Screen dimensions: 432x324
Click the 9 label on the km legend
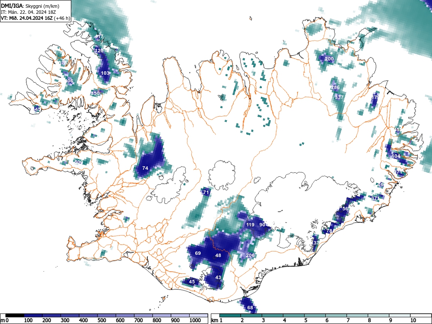click(391, 321)
